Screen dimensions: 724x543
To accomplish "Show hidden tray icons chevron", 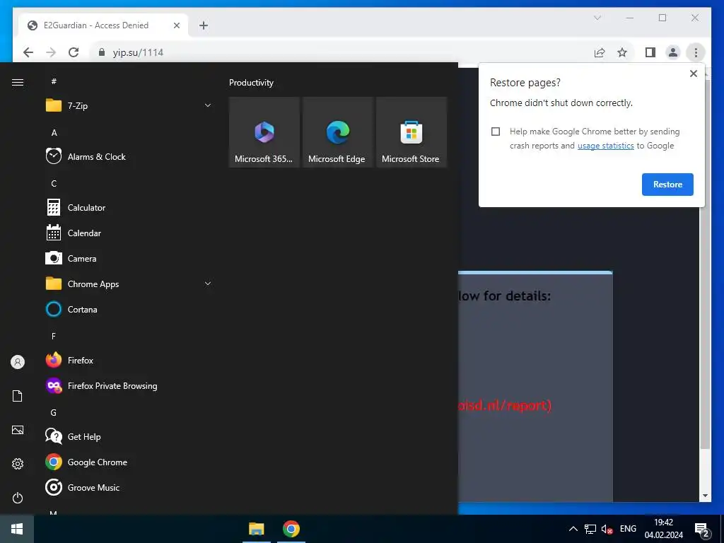I will [x=573, y=529].
